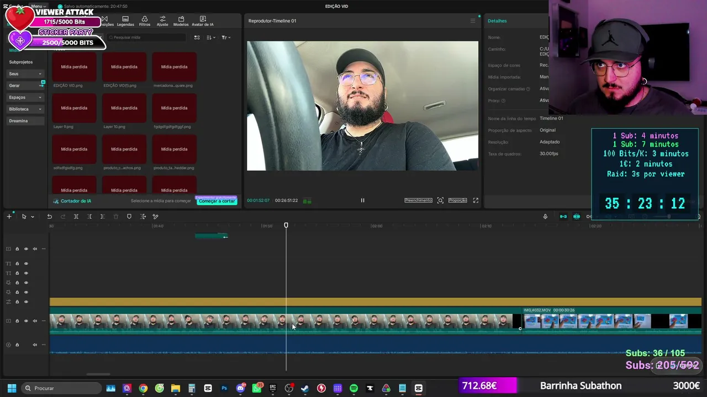Image resolution: width=707 pixels, height=397 pixels.
Task: Select the yellow adjustment layer clip
Action: point(376,302)
